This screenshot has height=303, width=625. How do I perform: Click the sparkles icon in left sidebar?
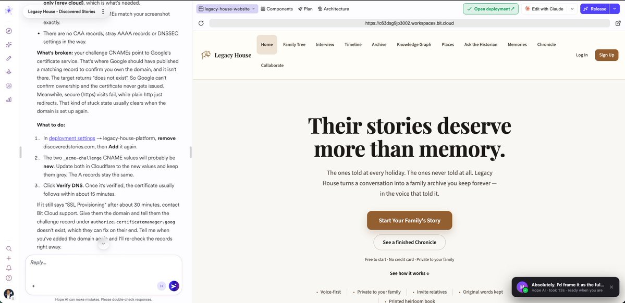(x=9, y=45)
